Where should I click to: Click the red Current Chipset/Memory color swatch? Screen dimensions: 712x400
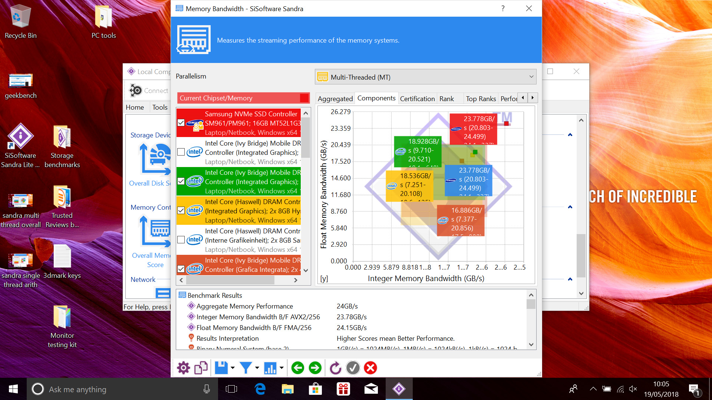(x=304, y=98)
